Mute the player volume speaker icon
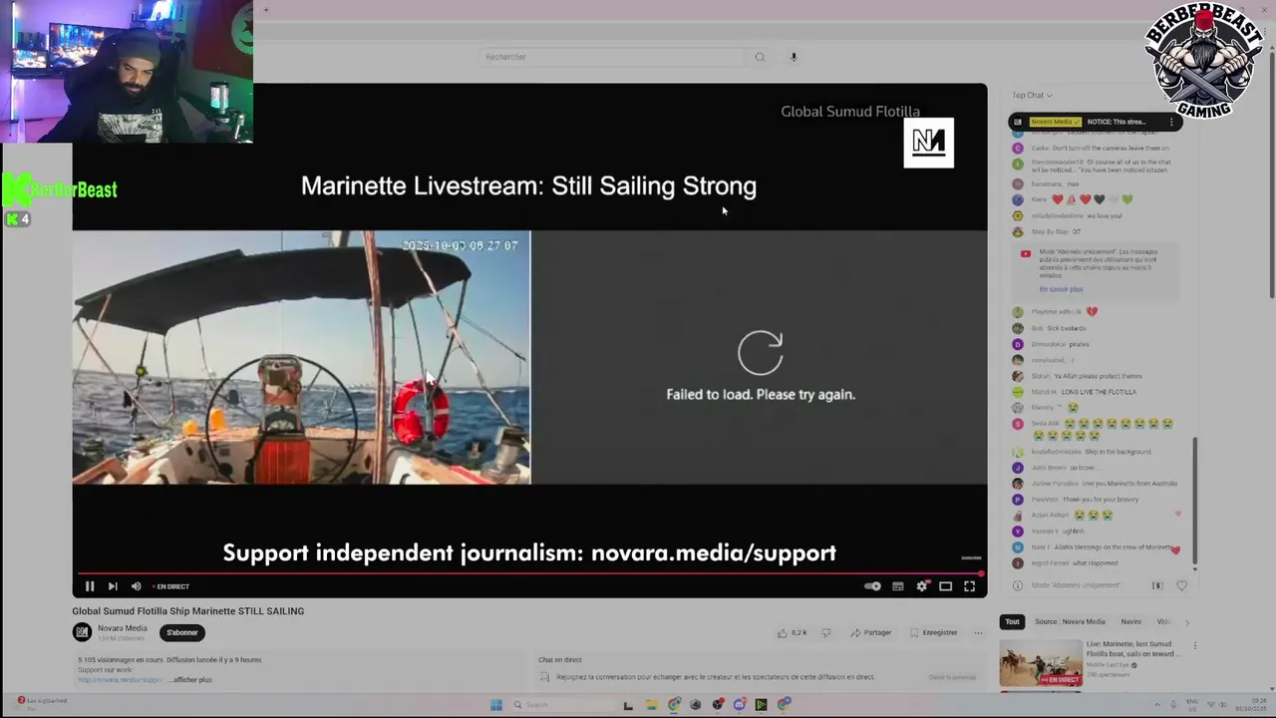 (137, 586)
